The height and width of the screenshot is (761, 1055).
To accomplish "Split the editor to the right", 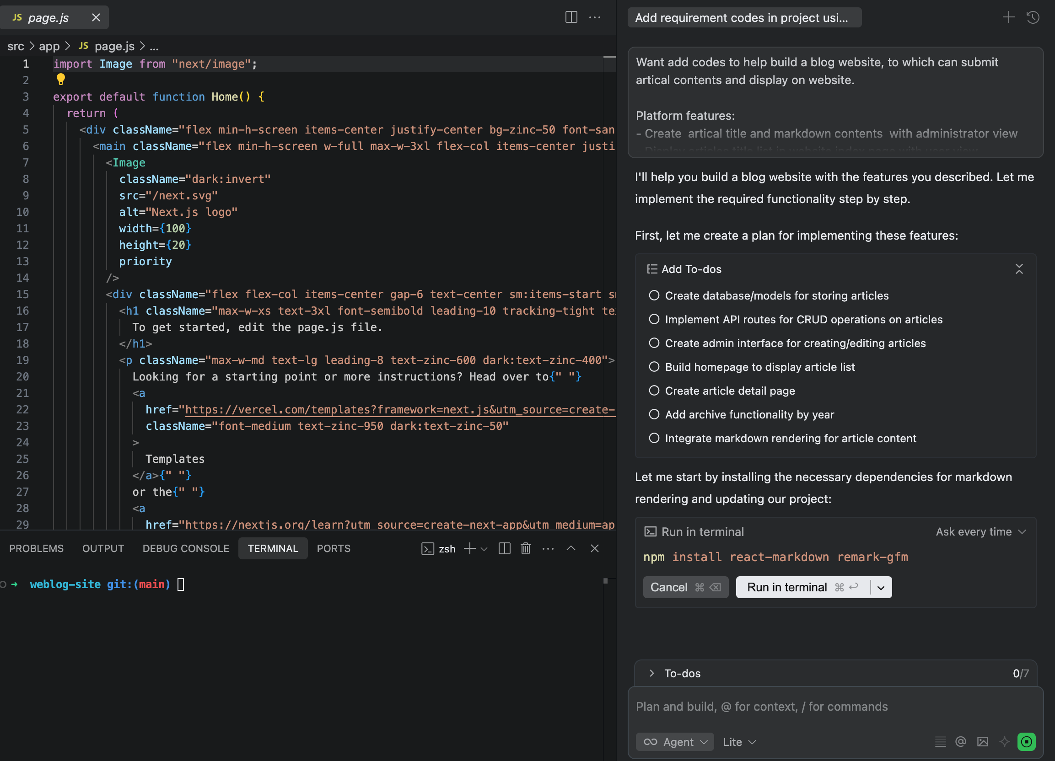I will tap(571, 17).
